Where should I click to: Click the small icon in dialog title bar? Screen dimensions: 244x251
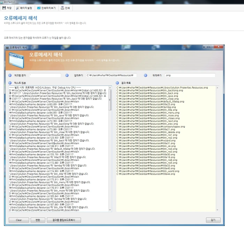click(7, 47)
